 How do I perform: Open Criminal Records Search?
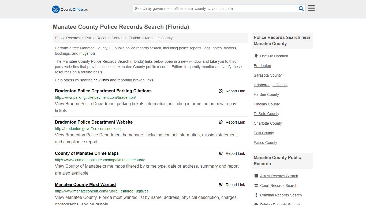pyautogui.click(x=281, y=195)
